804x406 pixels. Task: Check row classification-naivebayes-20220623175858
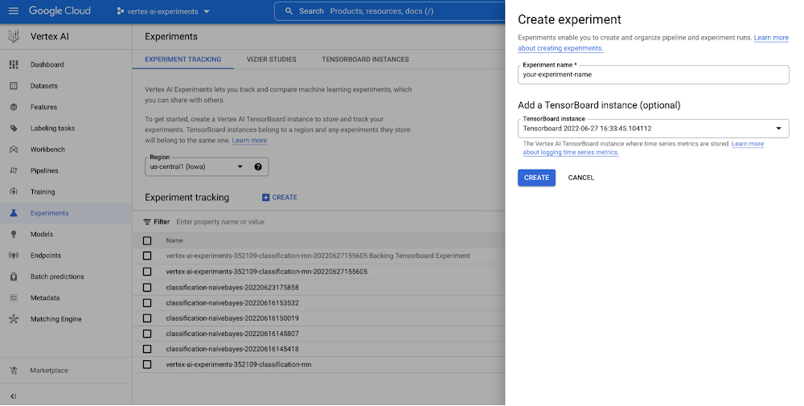(147, 288)
